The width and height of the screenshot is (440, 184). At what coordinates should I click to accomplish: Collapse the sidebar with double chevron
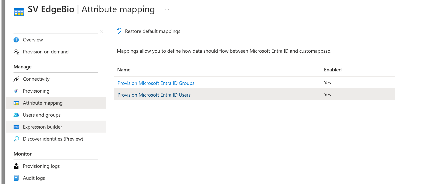(x=101, y=31)
